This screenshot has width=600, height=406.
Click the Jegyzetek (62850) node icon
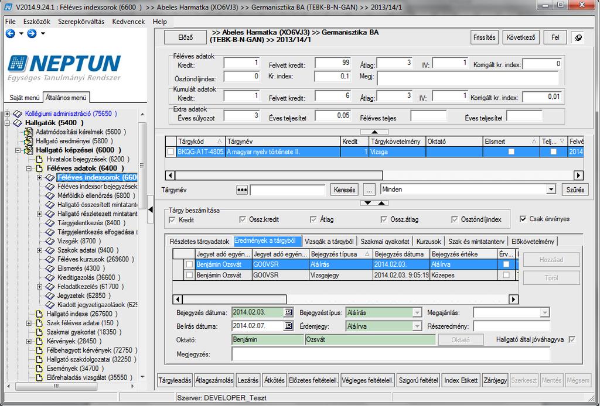(x=50, y=296)
